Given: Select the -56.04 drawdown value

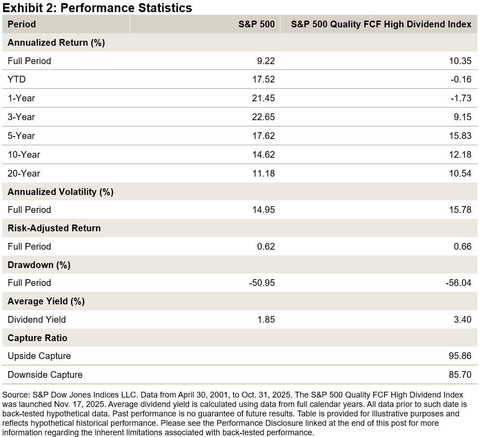Looking at the screenshot, I should click(458, 283).
